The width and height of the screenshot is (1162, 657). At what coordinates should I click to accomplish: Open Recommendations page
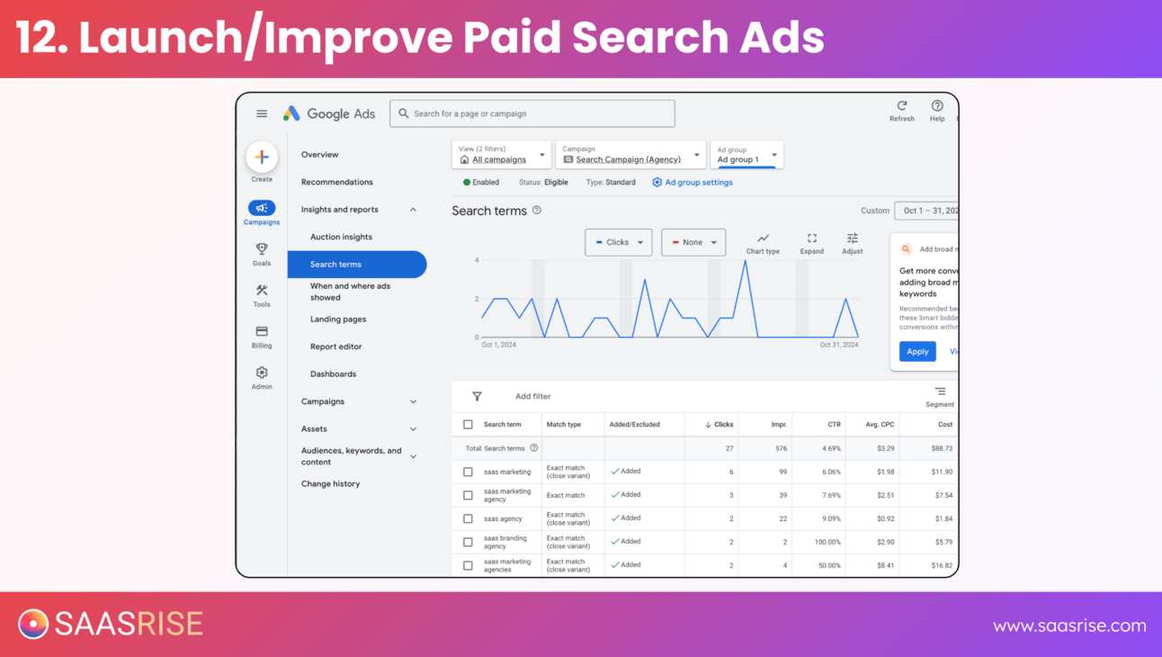pyautogui.click(x=337, y=182)
